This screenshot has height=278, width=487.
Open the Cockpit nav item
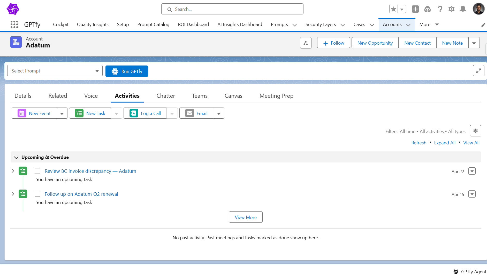61,24
